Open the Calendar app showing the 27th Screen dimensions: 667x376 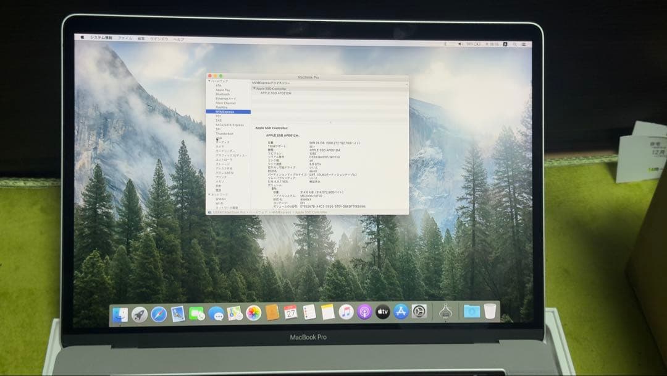(x=292, y=314)
